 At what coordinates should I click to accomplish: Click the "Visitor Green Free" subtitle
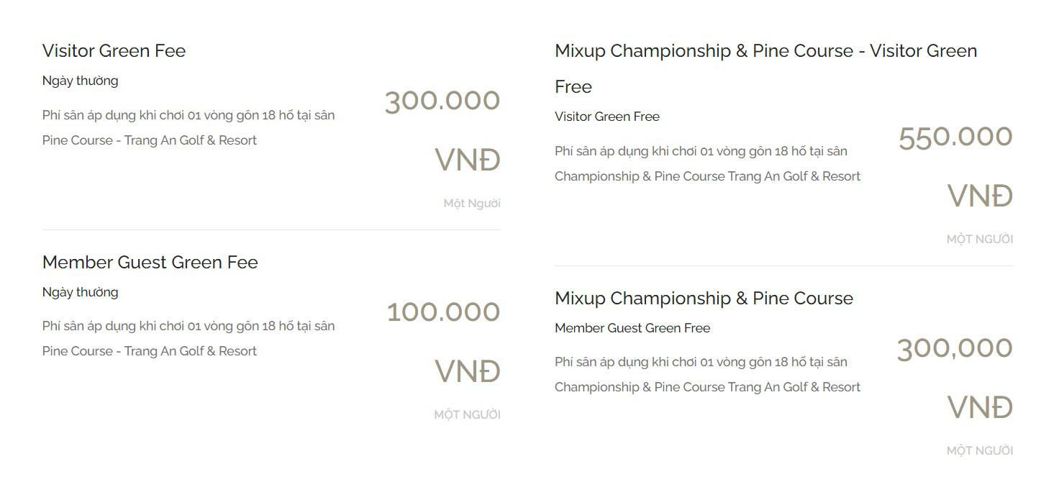point(606,117)
